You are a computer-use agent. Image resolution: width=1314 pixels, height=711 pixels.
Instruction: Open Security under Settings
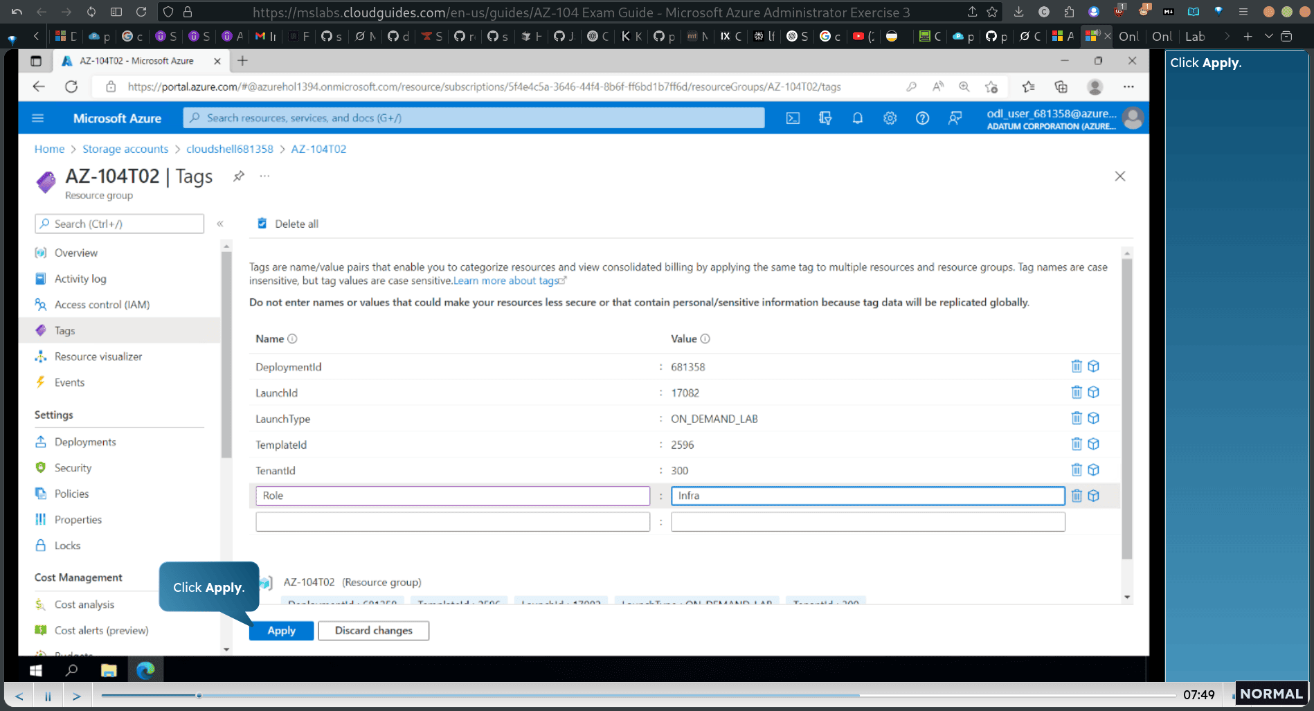coord(73,468)
